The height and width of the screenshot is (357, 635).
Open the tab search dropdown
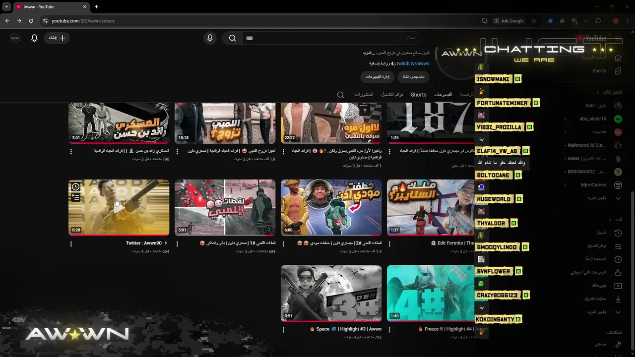(x=6, y=7)
